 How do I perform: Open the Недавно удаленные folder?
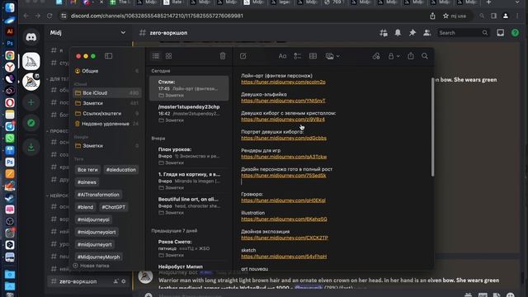106,124
